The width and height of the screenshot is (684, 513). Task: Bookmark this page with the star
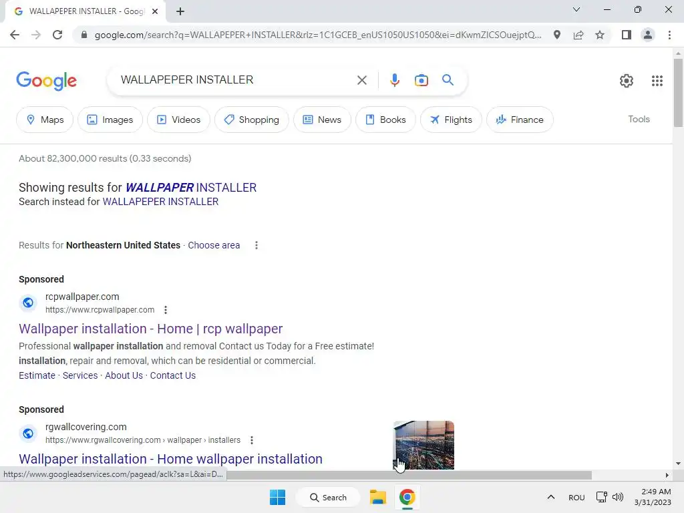point(600,35)
